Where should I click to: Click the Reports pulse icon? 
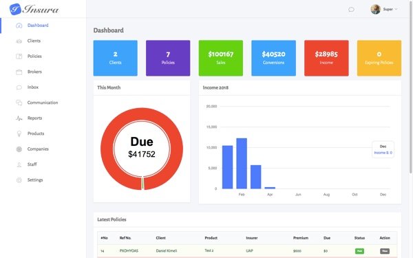pyautogui.click(x=19, y=118)
